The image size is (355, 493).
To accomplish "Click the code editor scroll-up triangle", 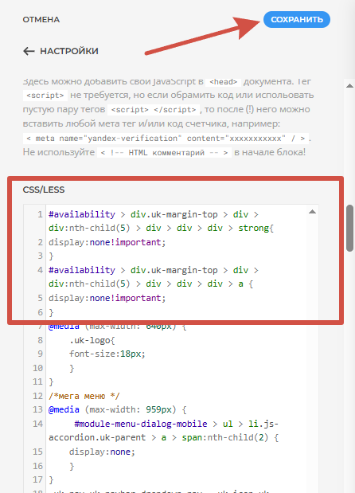I will coord(312,212).
